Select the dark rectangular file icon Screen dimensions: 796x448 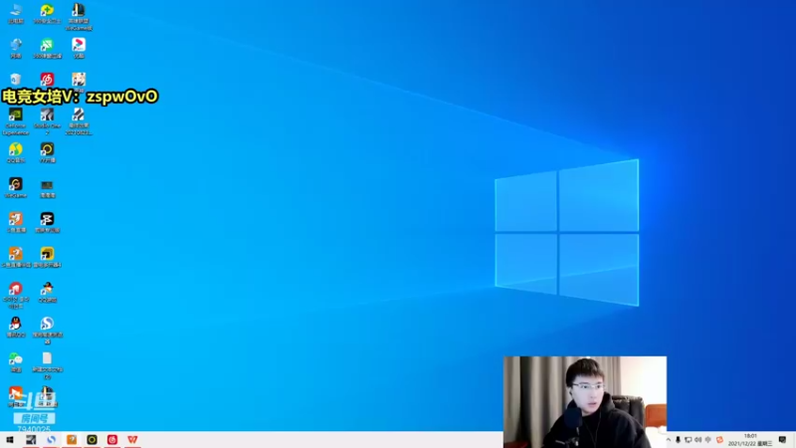[47, 187]
